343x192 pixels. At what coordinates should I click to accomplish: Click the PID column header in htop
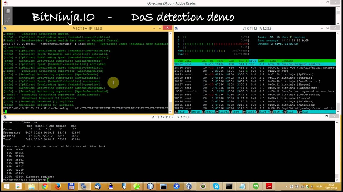point(181,61)
